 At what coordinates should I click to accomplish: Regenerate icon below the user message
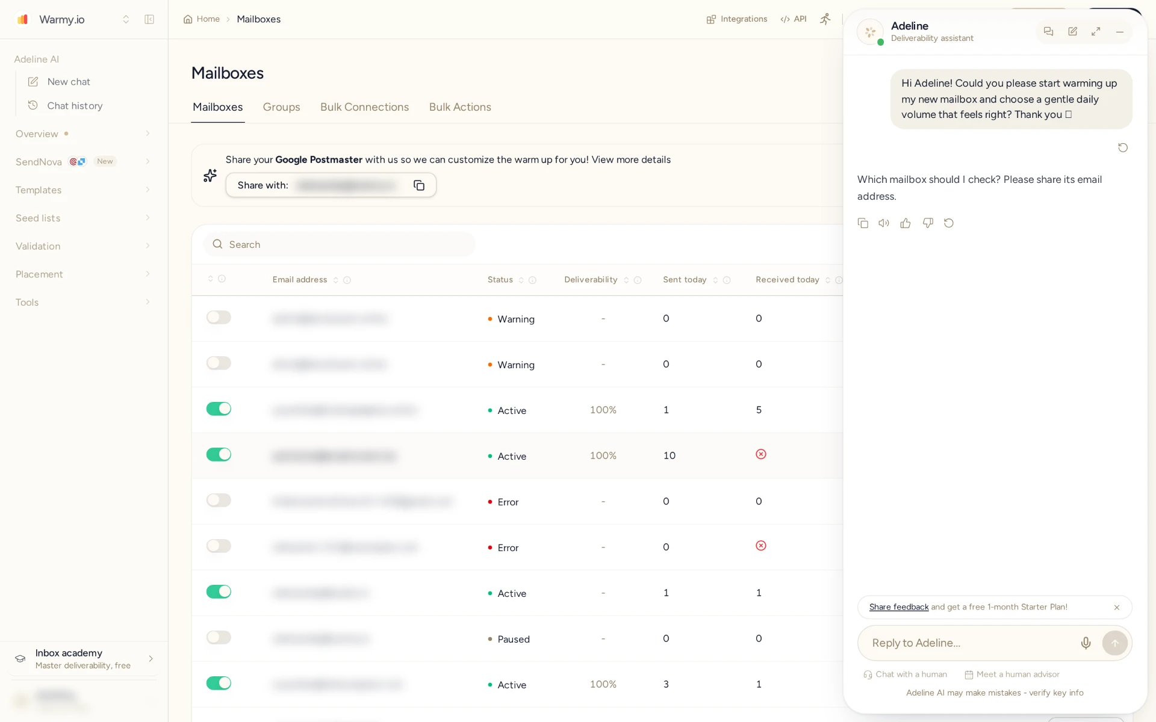tap(1123, 148)
